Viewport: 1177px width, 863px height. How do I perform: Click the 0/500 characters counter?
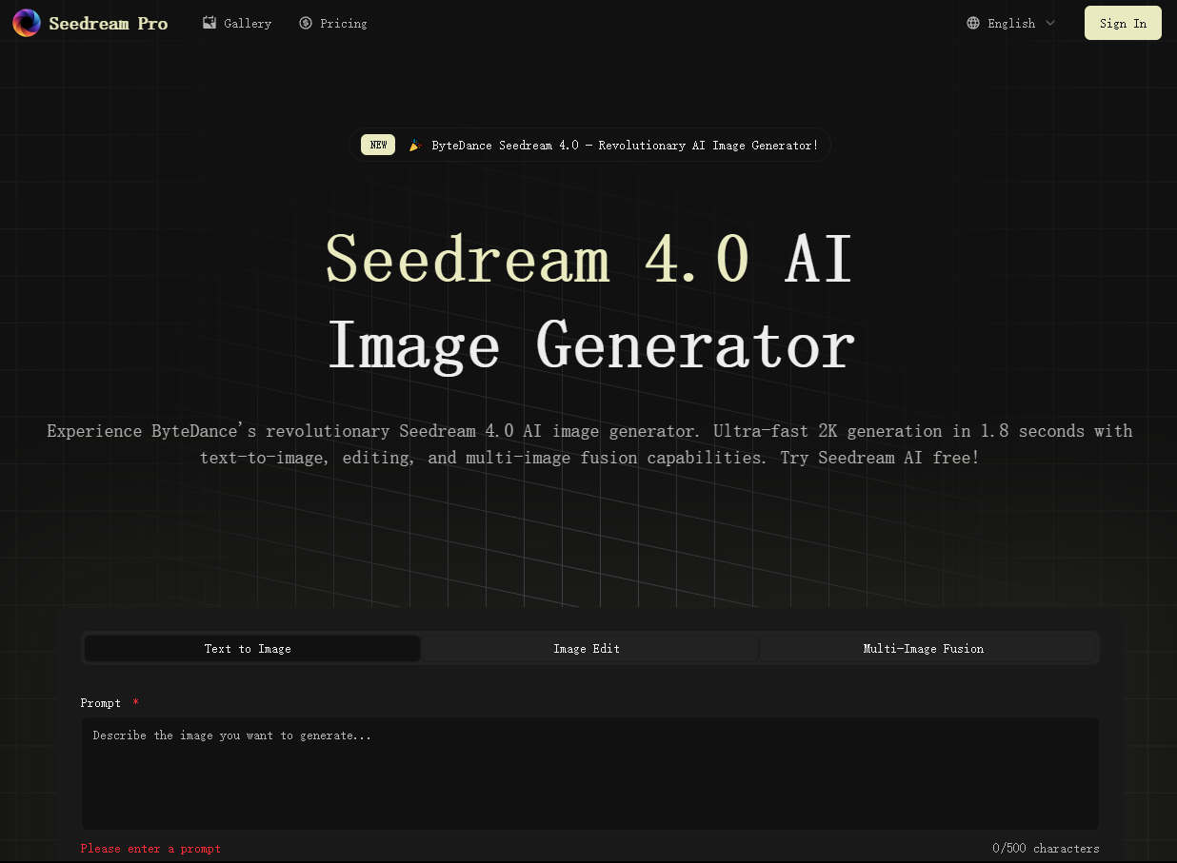coord(1045,848)
